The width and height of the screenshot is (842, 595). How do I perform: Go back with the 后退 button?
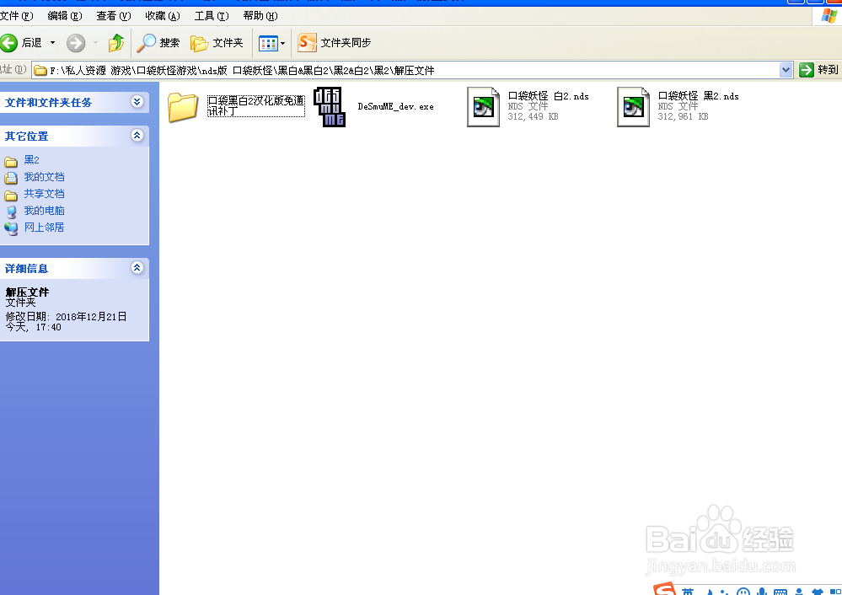coord(21,42)
